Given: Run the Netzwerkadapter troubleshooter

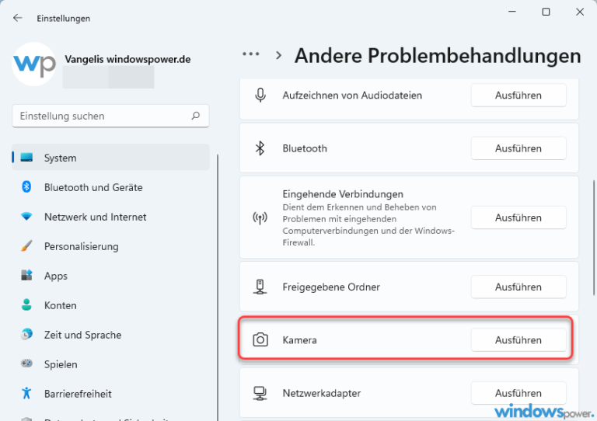Looking at the screenshot, I should coord(518,393).
